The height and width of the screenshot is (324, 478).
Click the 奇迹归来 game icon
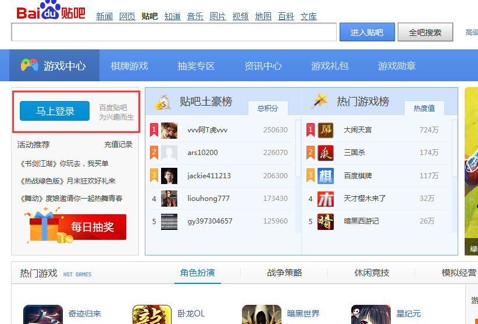[43, 315]
